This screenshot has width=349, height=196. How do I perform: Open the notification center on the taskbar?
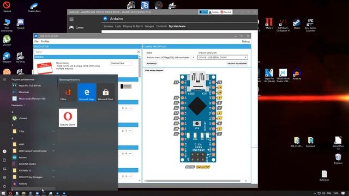point(343,193)
